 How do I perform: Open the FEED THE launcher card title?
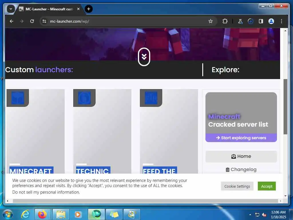[160, 170]
